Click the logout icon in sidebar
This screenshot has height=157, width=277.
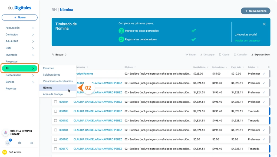[x=32, y=143]
